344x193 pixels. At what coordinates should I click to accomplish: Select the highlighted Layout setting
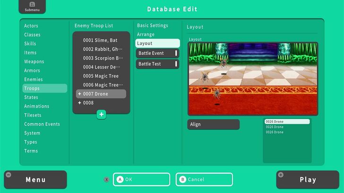click(157, 43)
